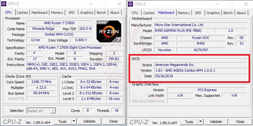Click the processor Name field AMD Ryzen 7 2700X
This screenshot has height=126, width=253.
[x=59, y=23]
